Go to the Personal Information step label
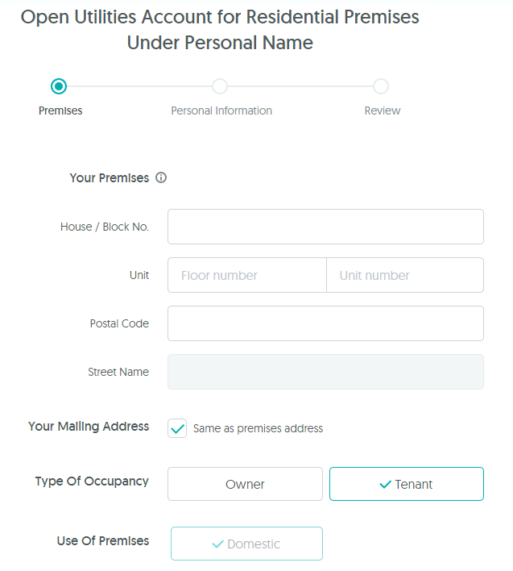The image size is (513, 571). coord(221,110)
